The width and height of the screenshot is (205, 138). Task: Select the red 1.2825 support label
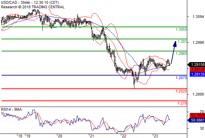181,91
